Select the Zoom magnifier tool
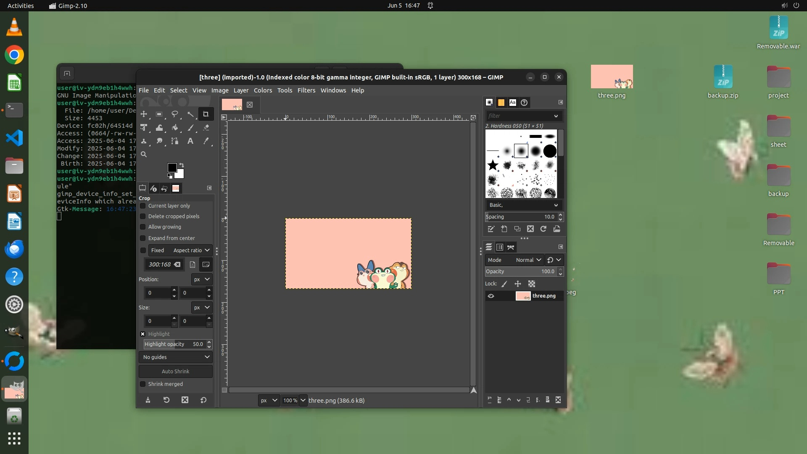The height and width of the screenshot is (454, 807). coord(144,155)
